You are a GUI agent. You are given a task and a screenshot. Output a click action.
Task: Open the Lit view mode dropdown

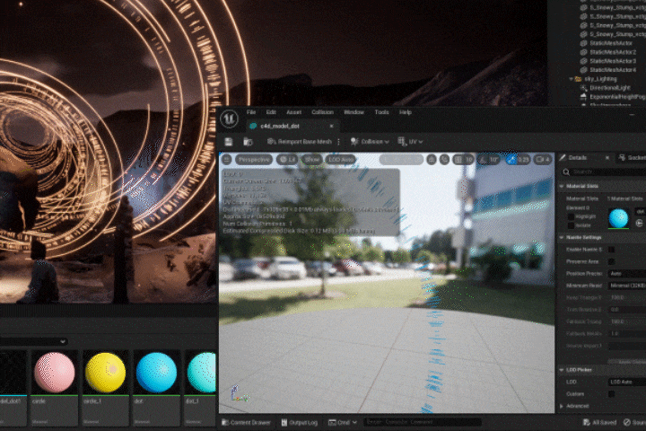click(x=287, y=159)
